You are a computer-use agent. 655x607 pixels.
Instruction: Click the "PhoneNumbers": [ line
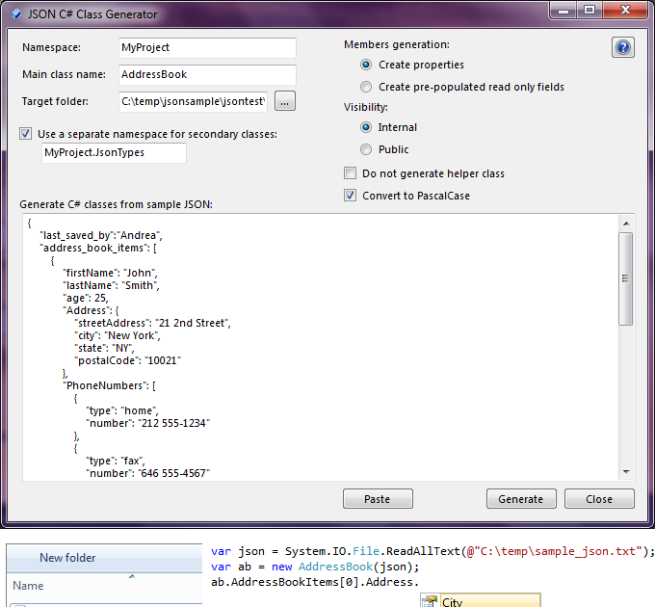tap(110, 386)
